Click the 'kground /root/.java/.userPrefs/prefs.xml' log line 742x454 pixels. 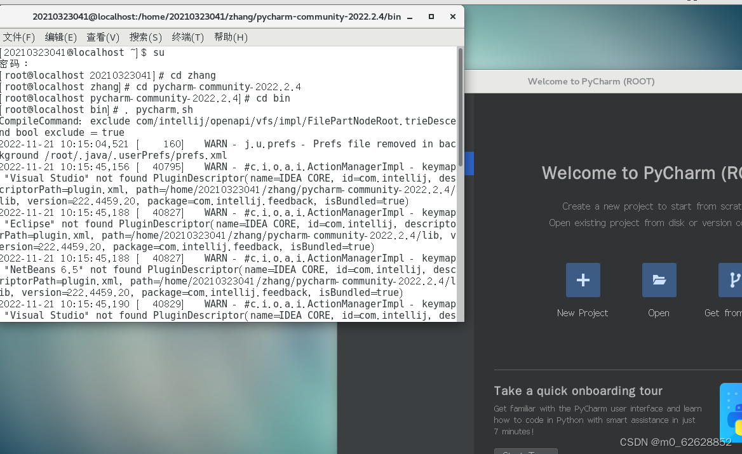coord(114,156)
